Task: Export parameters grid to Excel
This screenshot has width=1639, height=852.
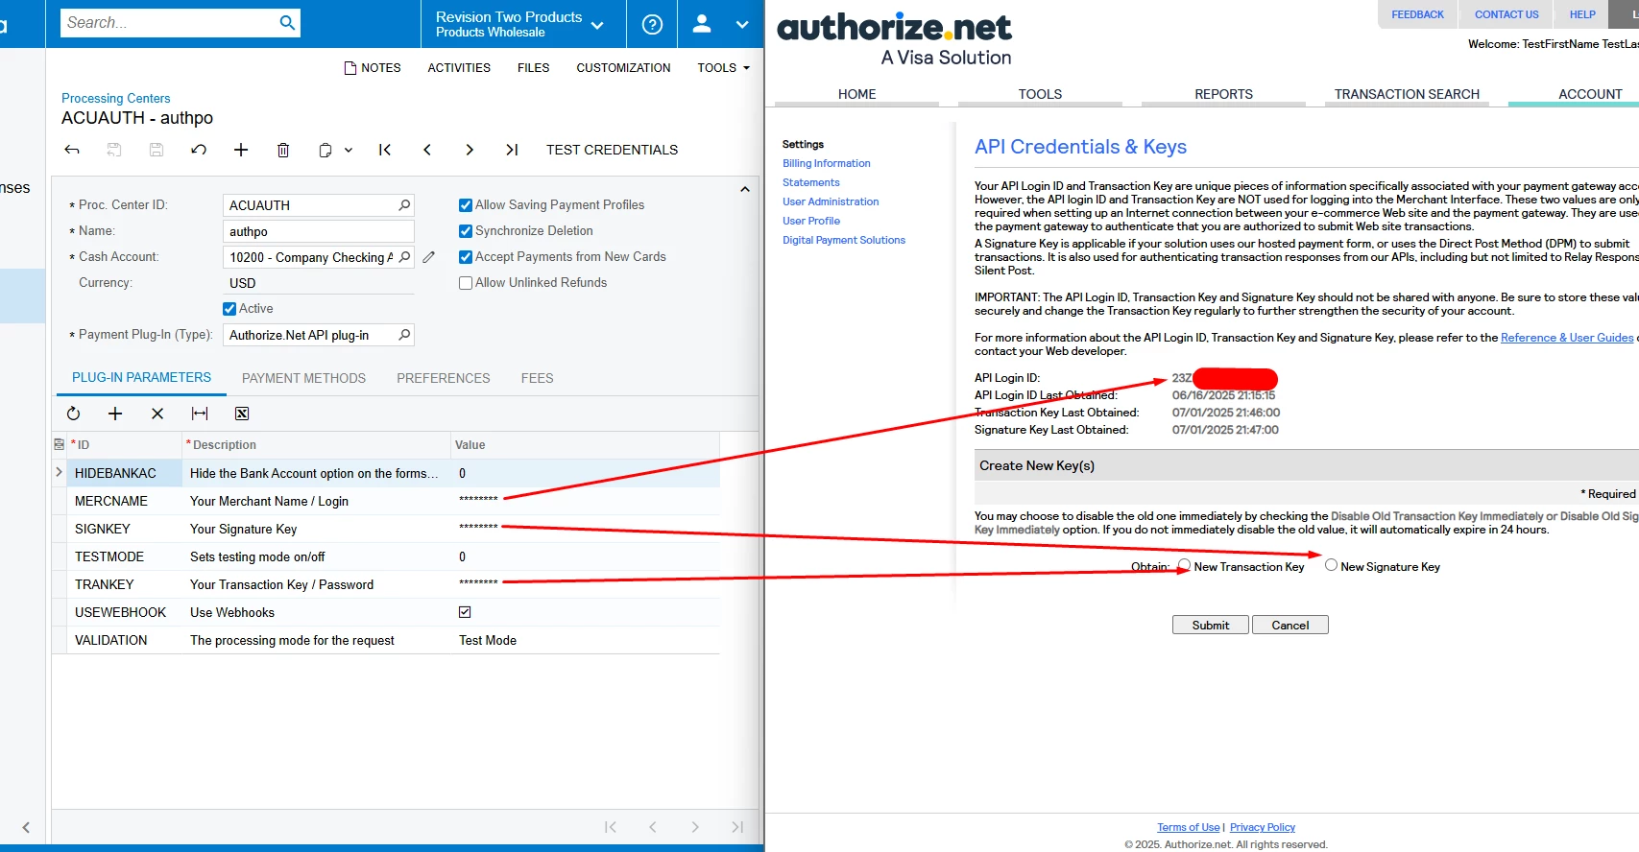Action: coord(242,414)
